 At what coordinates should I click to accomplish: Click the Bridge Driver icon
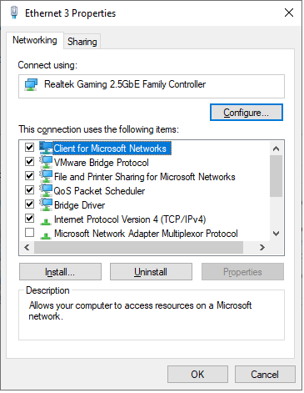click(x=46, y=204)
